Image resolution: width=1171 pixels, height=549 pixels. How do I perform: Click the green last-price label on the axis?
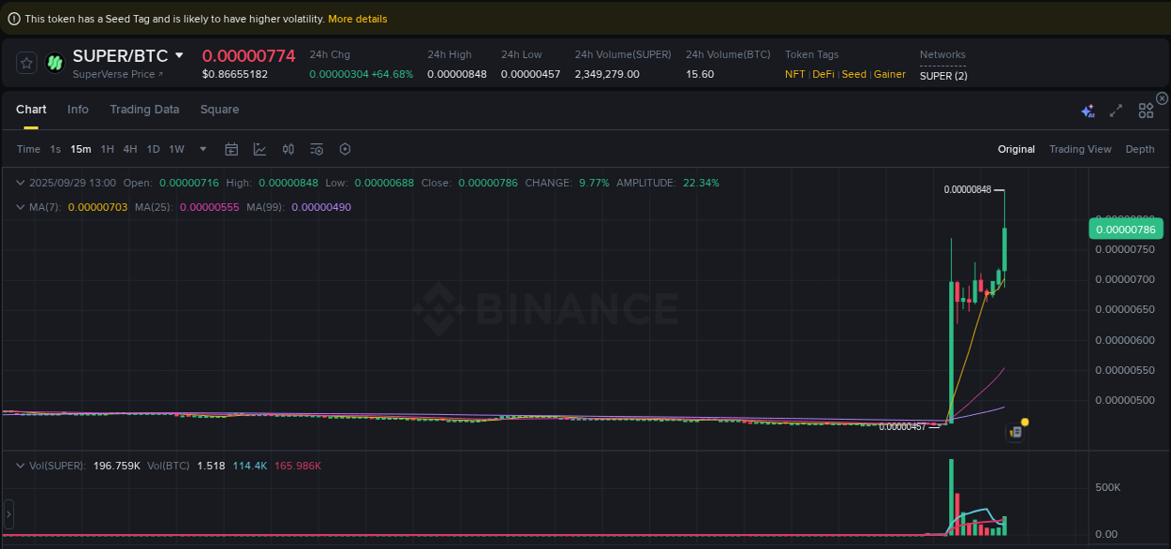point(1125,229)
